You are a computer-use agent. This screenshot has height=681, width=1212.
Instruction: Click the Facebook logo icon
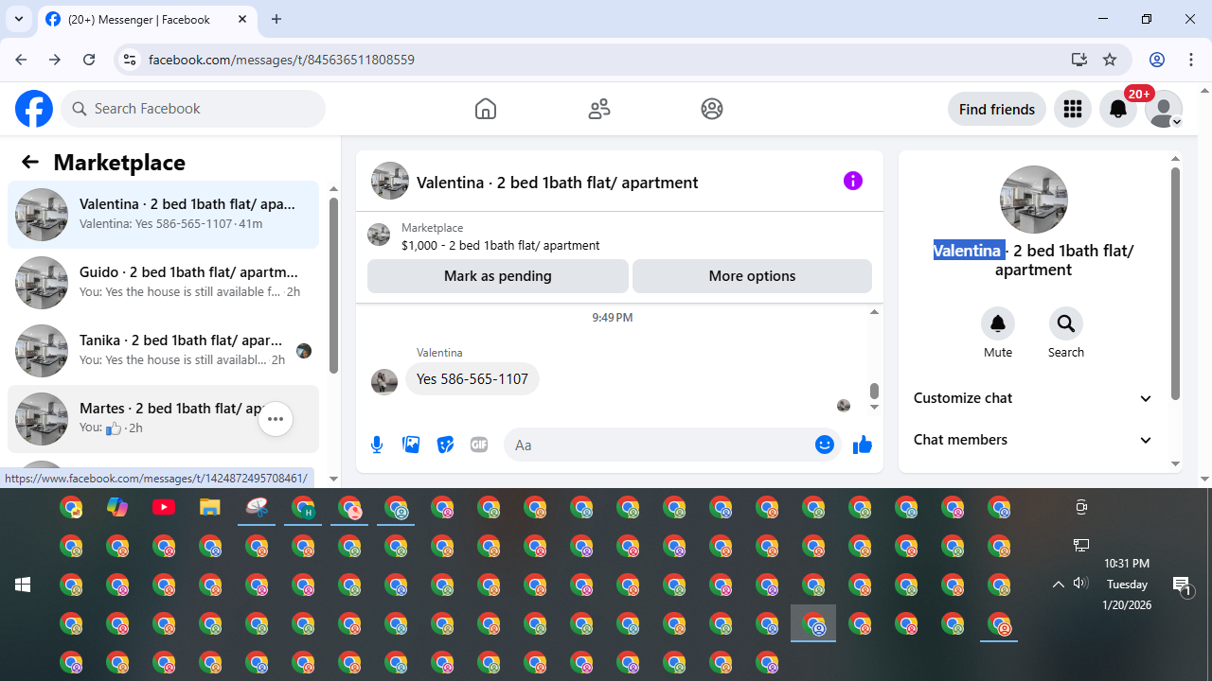(34, 109)
